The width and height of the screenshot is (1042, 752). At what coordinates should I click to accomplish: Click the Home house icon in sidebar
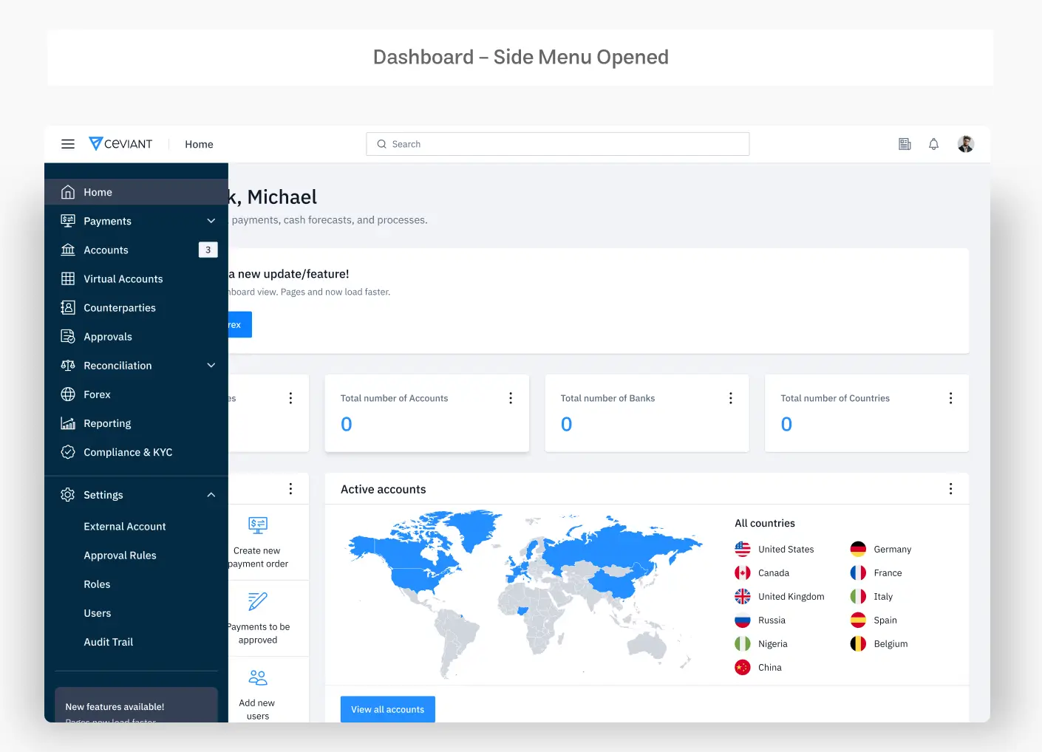tap(68, 192)
